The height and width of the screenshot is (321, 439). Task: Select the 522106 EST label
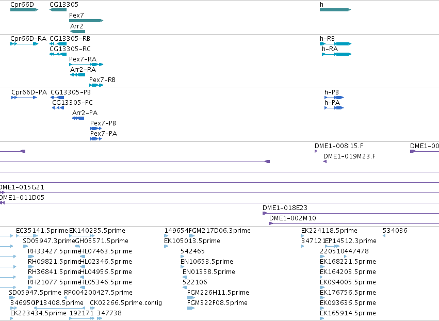(x=195, y=282)
